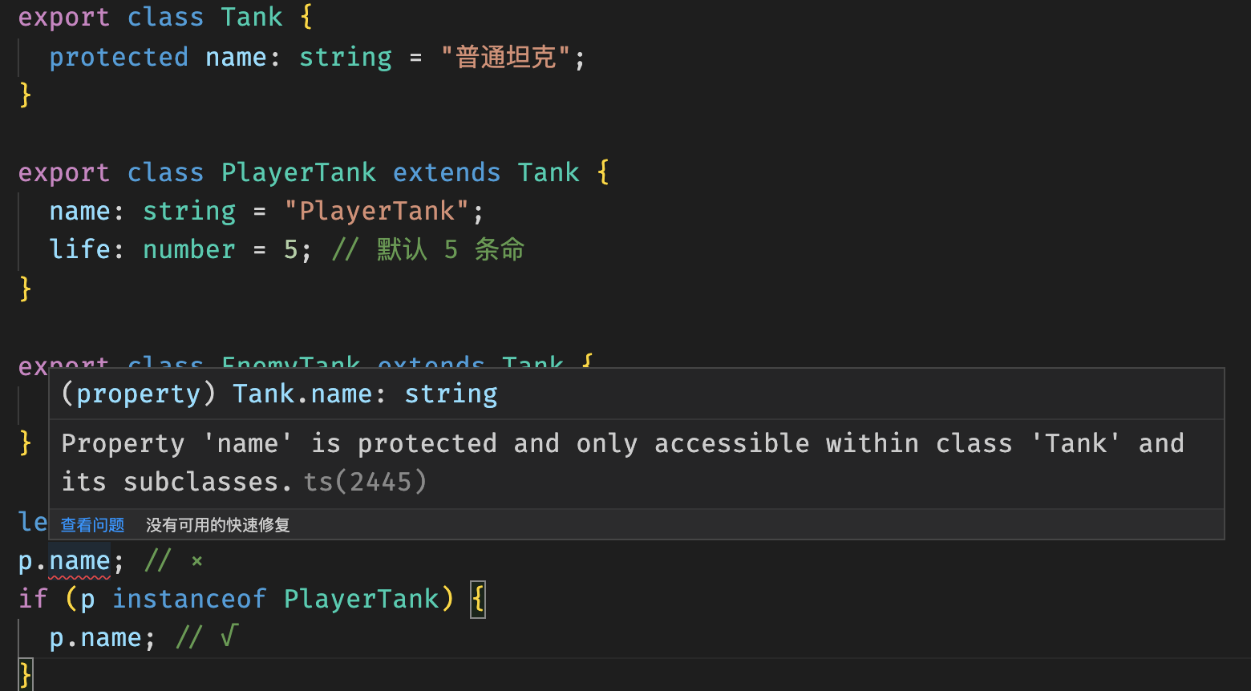This screenshot has width=1251, height=691.
Task: Click the underlined name in p.name error line
Action: point(79,560)
